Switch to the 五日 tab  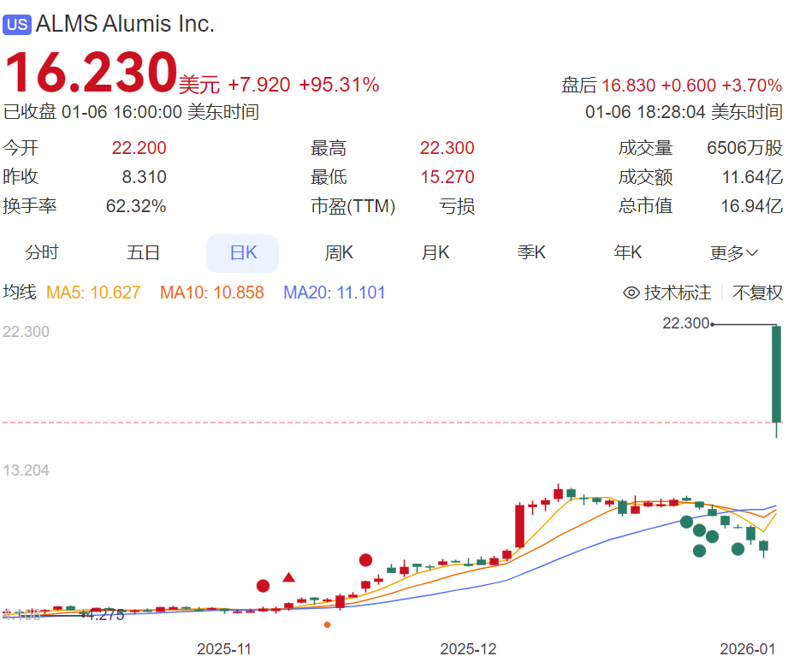point(143,252)
